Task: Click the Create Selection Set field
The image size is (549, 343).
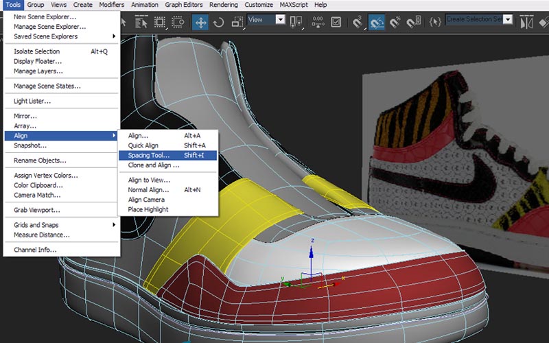Action: click(474, 20)
